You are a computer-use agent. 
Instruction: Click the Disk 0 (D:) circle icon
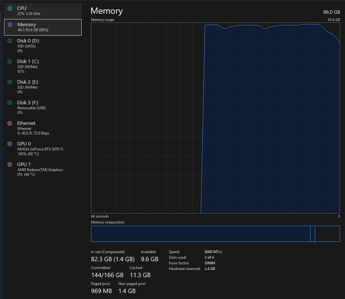click(10, 41)
